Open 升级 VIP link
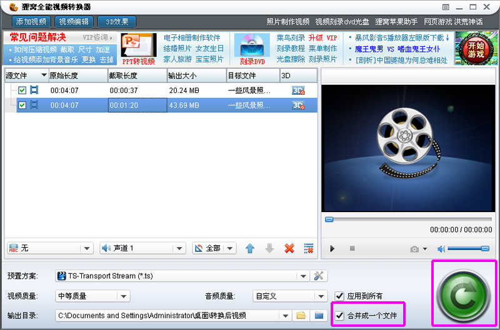 coord(322,38)
